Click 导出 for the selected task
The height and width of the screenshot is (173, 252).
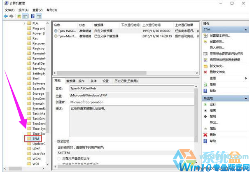214,122
